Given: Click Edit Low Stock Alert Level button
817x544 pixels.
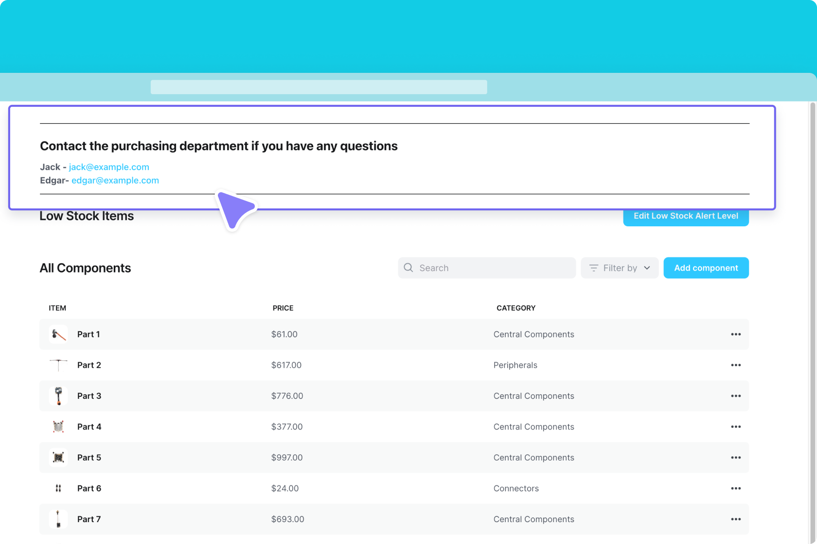Looking at the screenshot, I should 686,217.
